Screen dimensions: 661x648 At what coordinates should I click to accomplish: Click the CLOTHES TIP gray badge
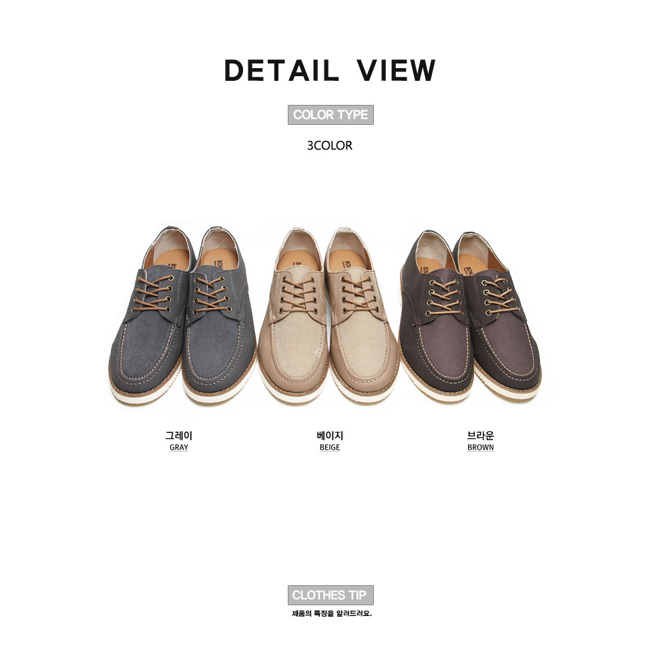(330, 595)
